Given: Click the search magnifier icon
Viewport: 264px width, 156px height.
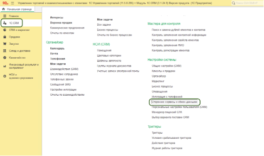Looking at the screenshot, I should point(234,3).
